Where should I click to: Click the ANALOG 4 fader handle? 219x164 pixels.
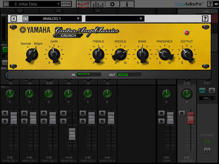click(72, 134)
